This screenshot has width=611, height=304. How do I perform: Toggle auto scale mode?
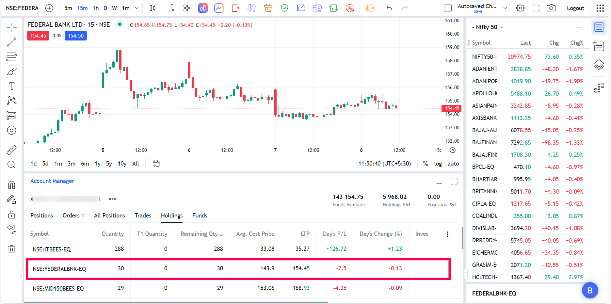pyautogui.click(x=453, y=164)
